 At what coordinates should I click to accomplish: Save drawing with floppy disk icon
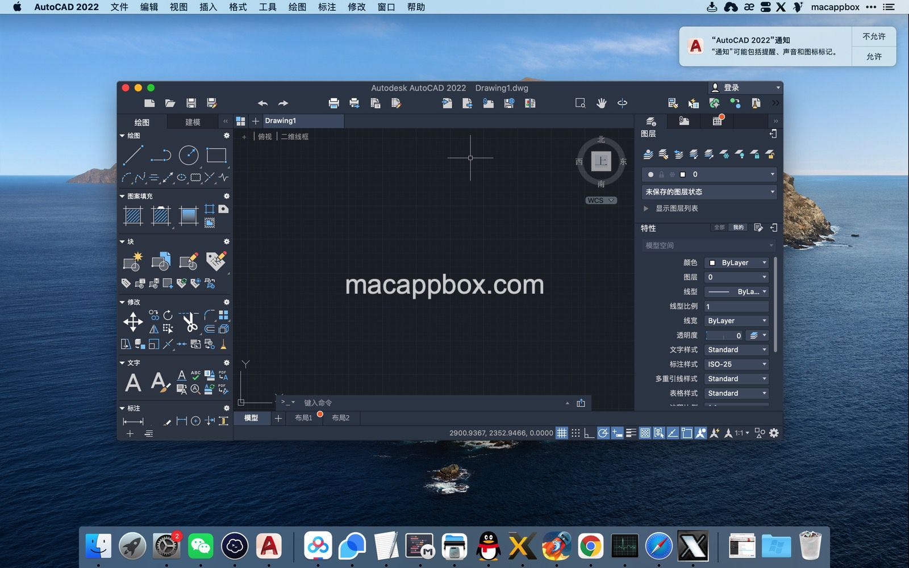coord(191,103)
